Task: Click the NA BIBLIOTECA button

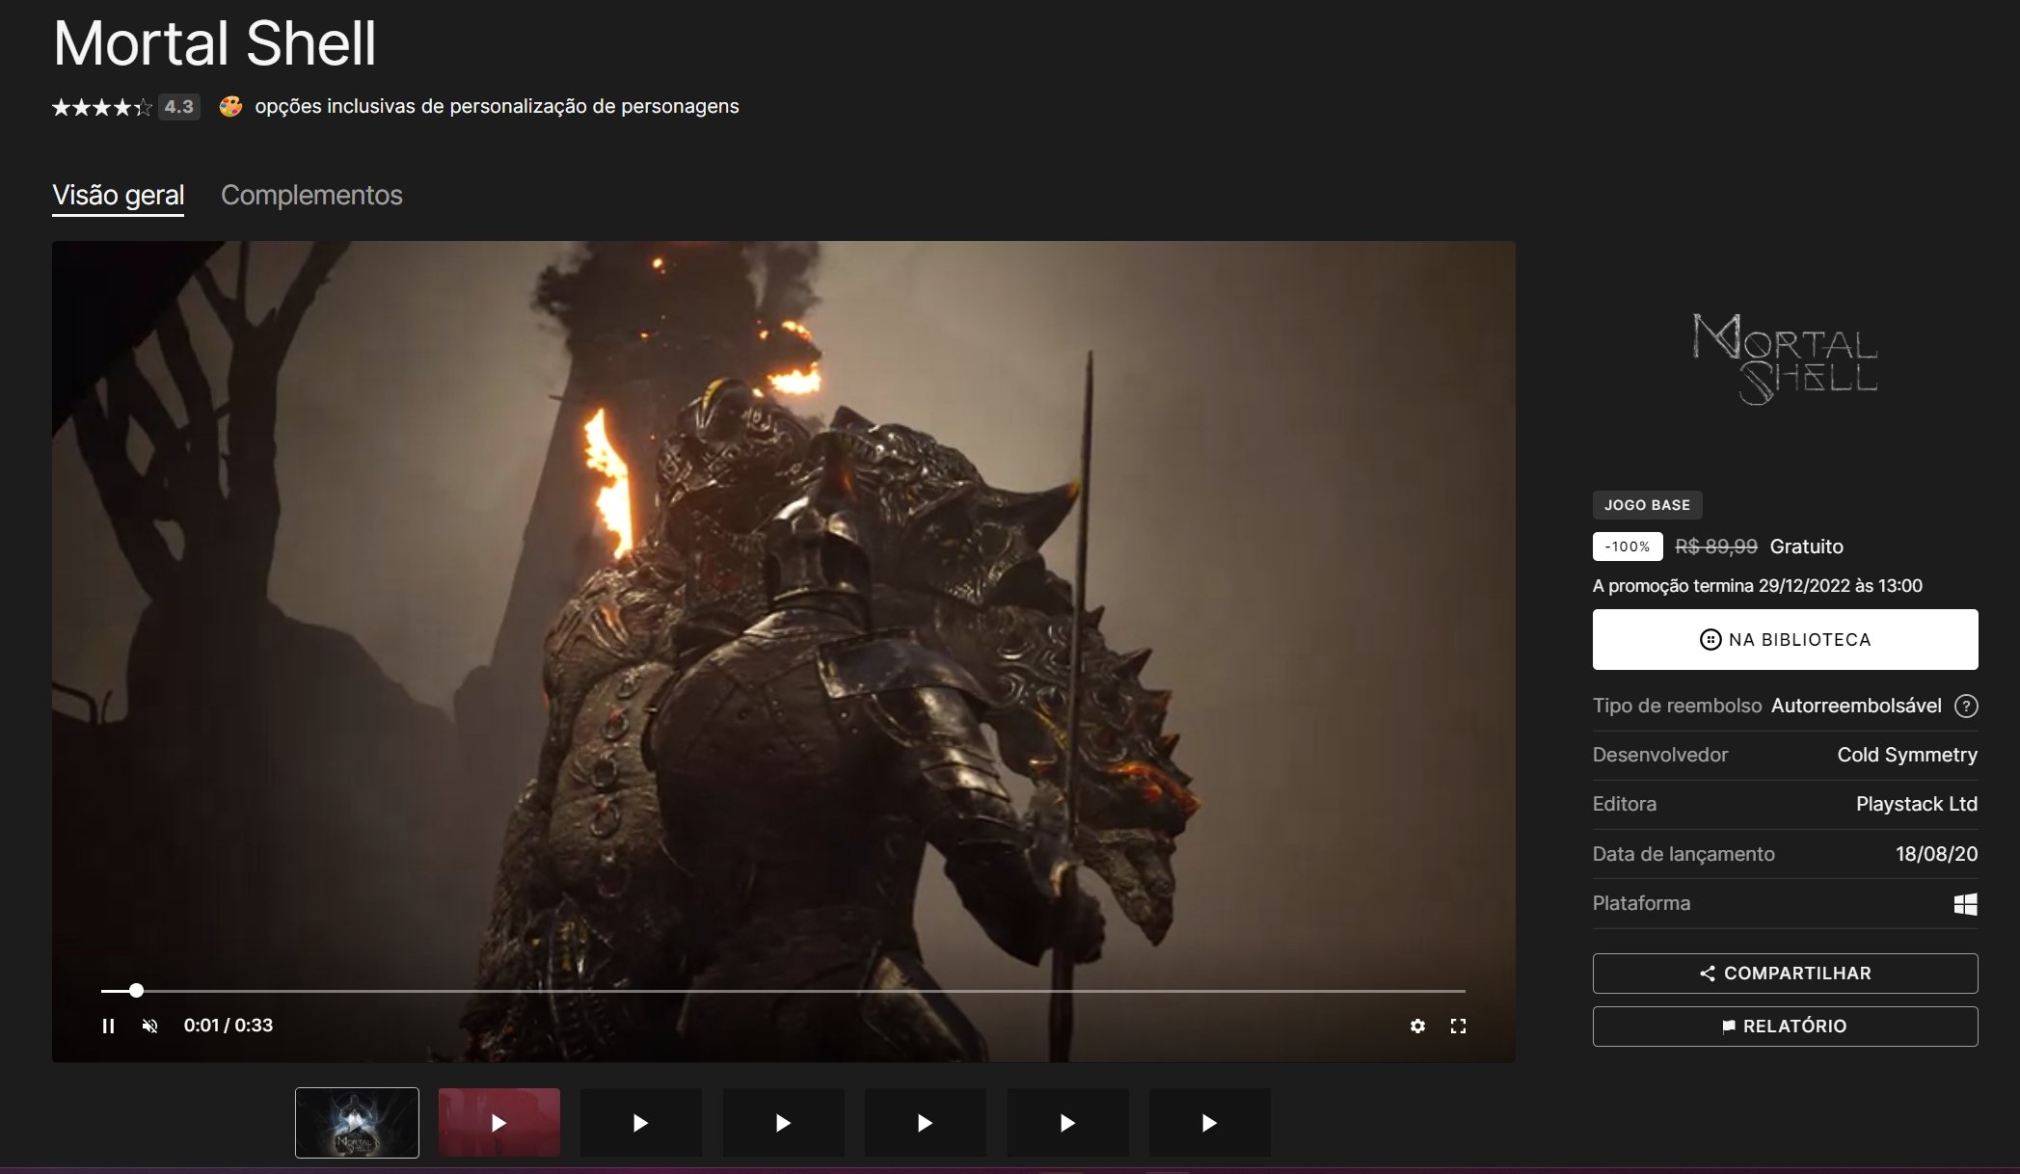Action: 1785,639
